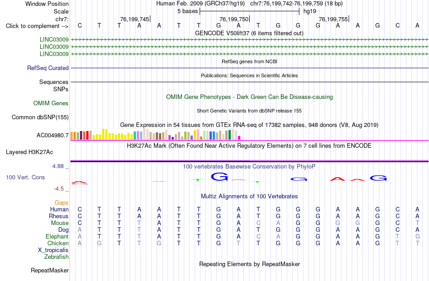429x281 pixels.
Task: Click the Window Position label
Action: click(47, 4)
